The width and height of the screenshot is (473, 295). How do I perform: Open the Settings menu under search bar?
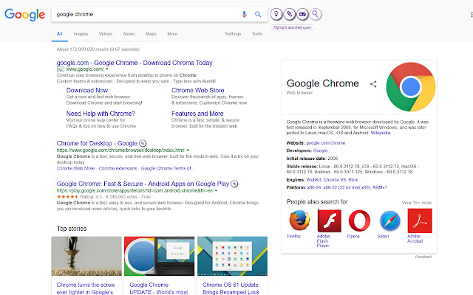tap(233, 34)
